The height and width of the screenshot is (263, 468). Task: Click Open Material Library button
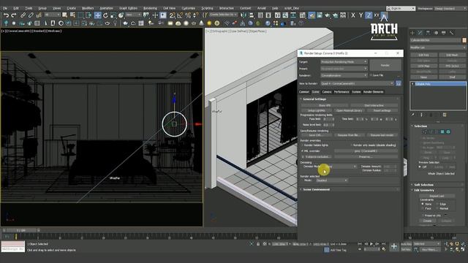[350, 110]
